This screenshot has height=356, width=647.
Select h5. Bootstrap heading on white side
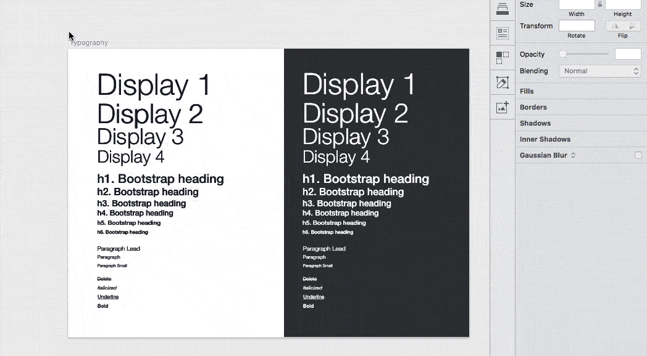(129, 223)
